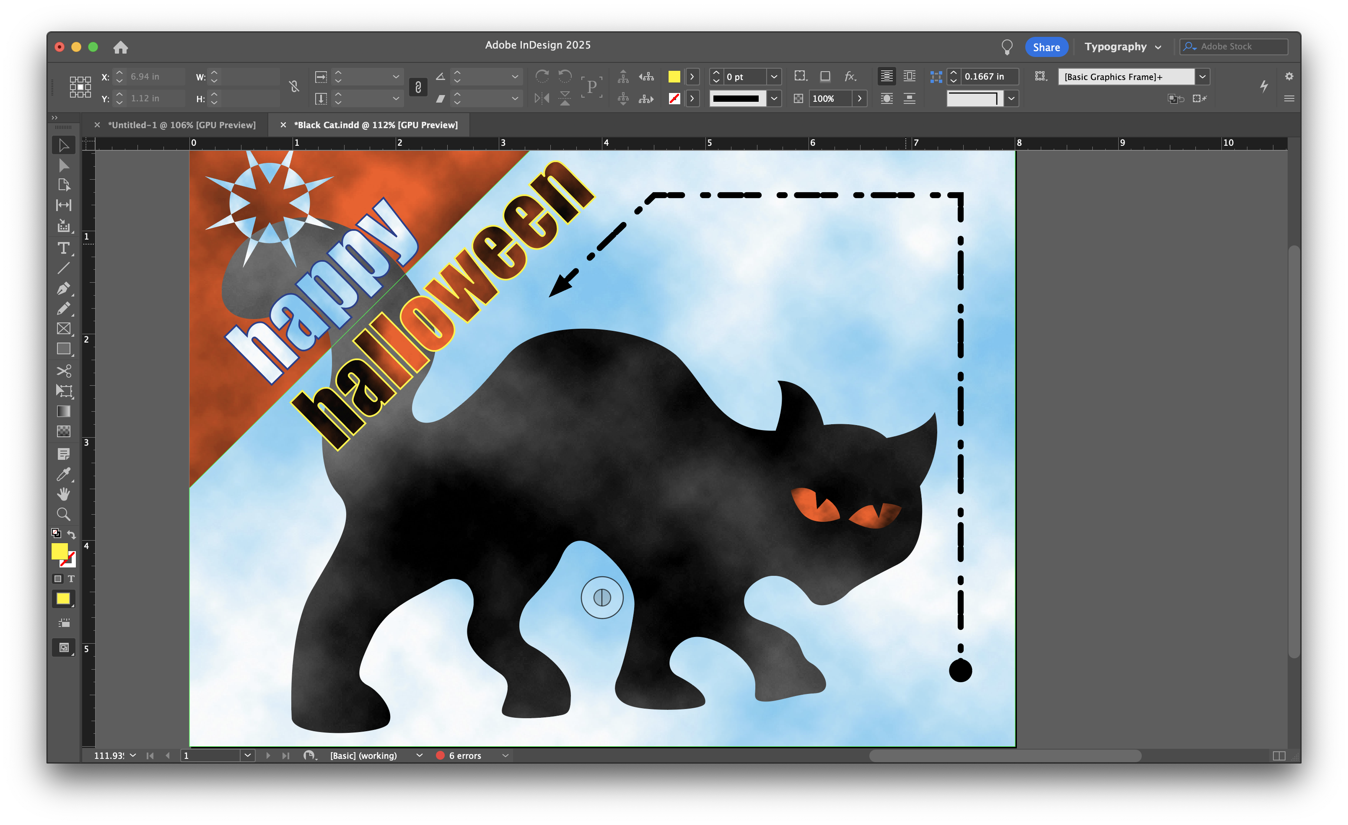Open the page number dropdown
Screen dimensions: 1348x825
[247, 755]
